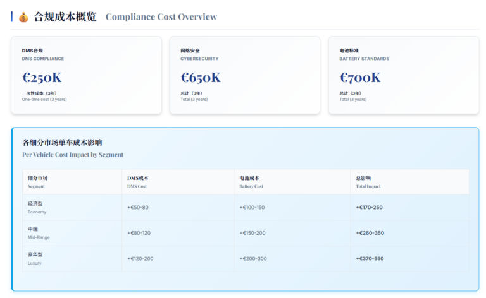This screenshot has height=298, width=486.
Task: Click the money bag icon in the heading
Action: pyautogui.click(x=23, y=17)
